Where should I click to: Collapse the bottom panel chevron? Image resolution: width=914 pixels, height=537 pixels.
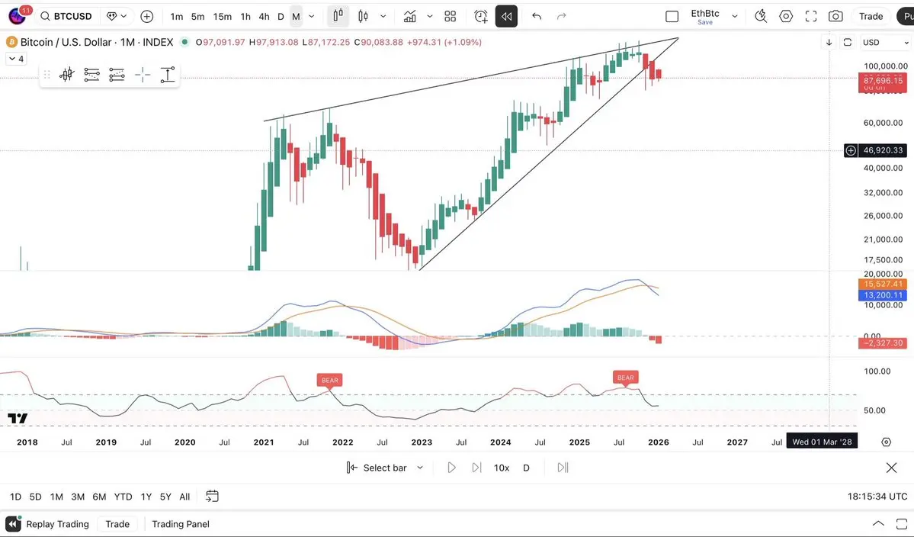point(878,523)
